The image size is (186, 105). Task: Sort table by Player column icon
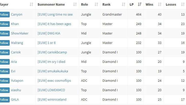pos(32,5)
